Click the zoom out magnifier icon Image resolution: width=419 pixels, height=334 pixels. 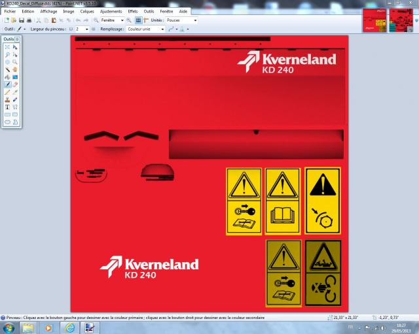click(96, 20)
